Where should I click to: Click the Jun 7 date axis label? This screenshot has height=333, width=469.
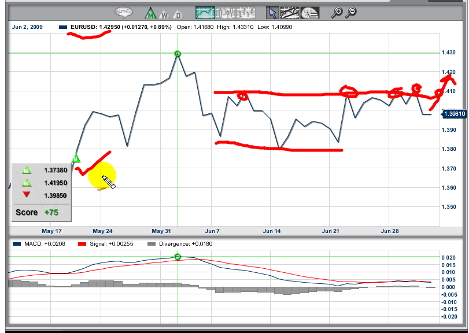[212, 231]
